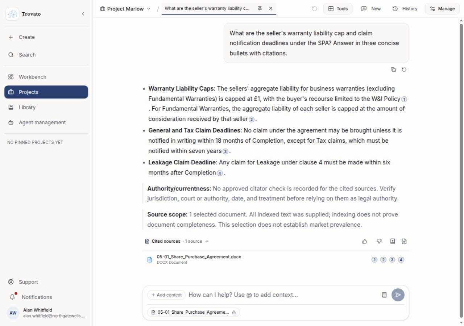The height and width of the screenshot is (326, 464).
Task: Give the answer a thumbs up
Action: [365, 241]
